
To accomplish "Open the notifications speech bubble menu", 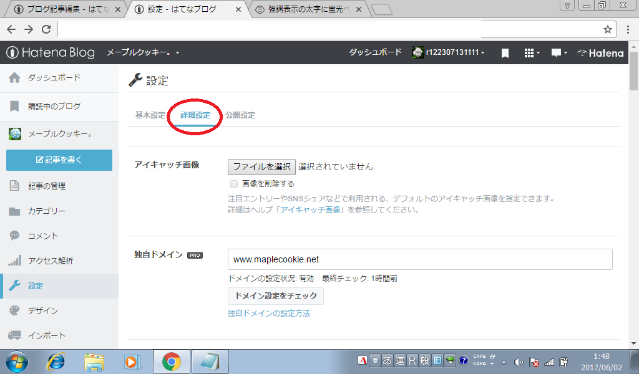I will tap(559, 53).
